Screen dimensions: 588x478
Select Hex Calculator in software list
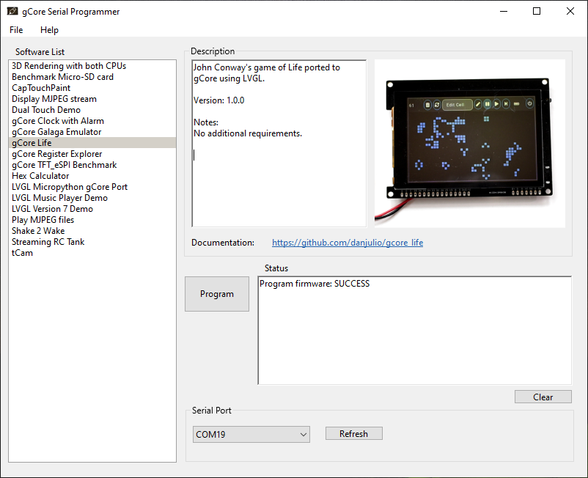(x=92, y=176)
